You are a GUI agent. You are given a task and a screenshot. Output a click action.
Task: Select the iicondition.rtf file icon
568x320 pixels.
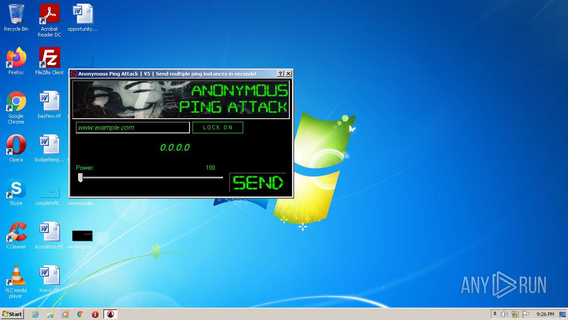pos(49,236)
